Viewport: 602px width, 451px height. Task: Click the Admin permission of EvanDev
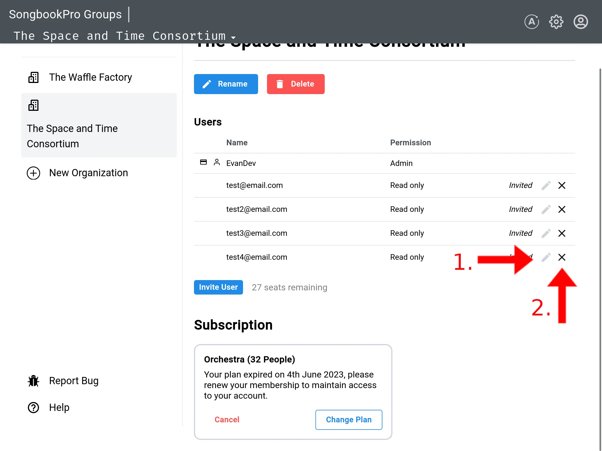click(401, 163)
